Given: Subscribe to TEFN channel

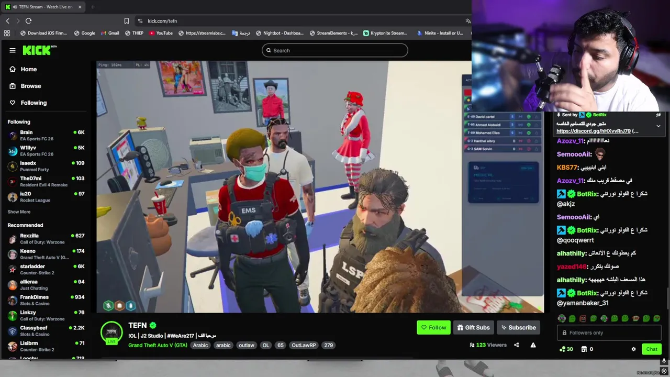Looking at the screenshot, I should tap(518, 328).
